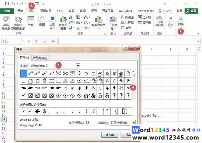Image resolution: width=202 pixels, height=143 pixels.
Task: Select the telephone symbol in grid
Action: 72,73
